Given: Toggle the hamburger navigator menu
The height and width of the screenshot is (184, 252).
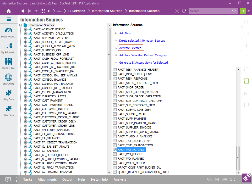Looking at the screenshot, I should coord(9,19).
